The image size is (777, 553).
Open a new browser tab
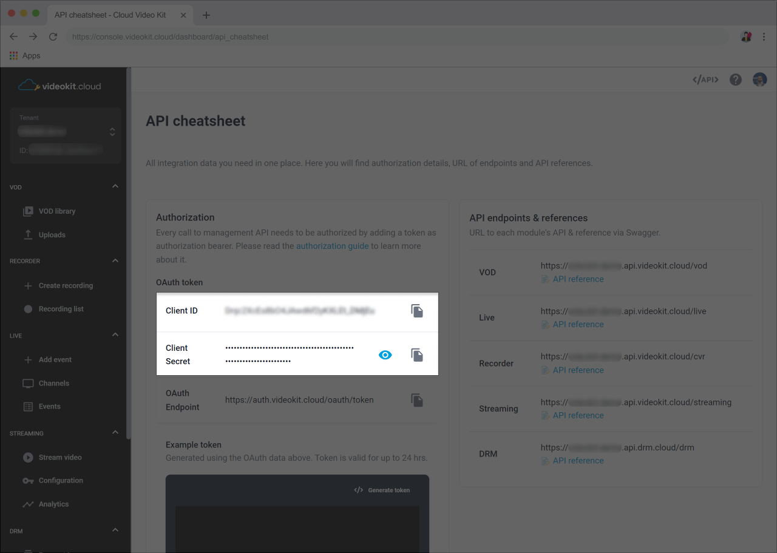206,15
